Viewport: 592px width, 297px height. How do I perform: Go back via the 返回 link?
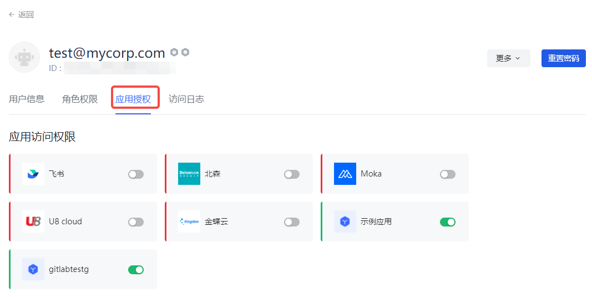(22, 15)
